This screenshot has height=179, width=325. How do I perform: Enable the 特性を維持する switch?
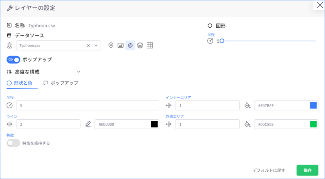[x=13, y=143]
